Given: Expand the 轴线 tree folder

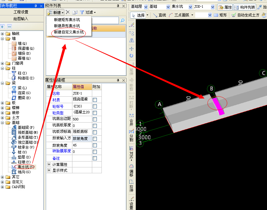Looking at the screenshot, I should [2, 34].
